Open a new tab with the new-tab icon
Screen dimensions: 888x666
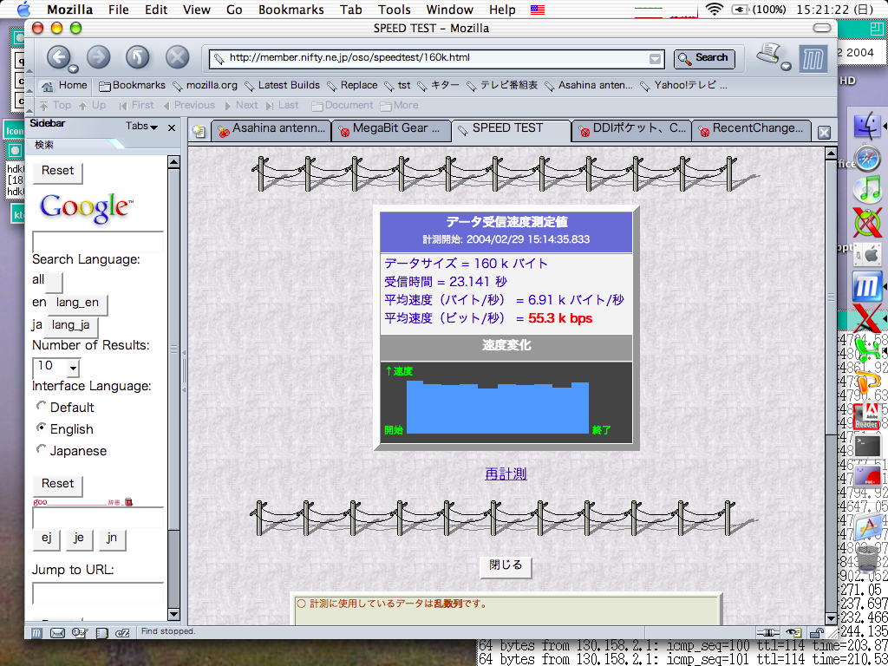tap(199, 132)
